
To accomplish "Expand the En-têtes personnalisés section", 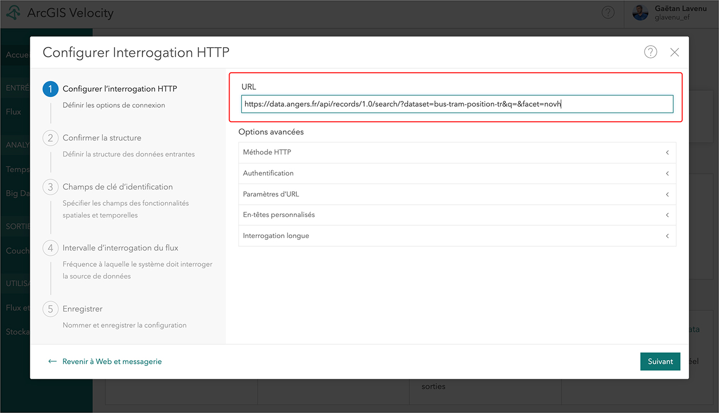I will 457,215.
